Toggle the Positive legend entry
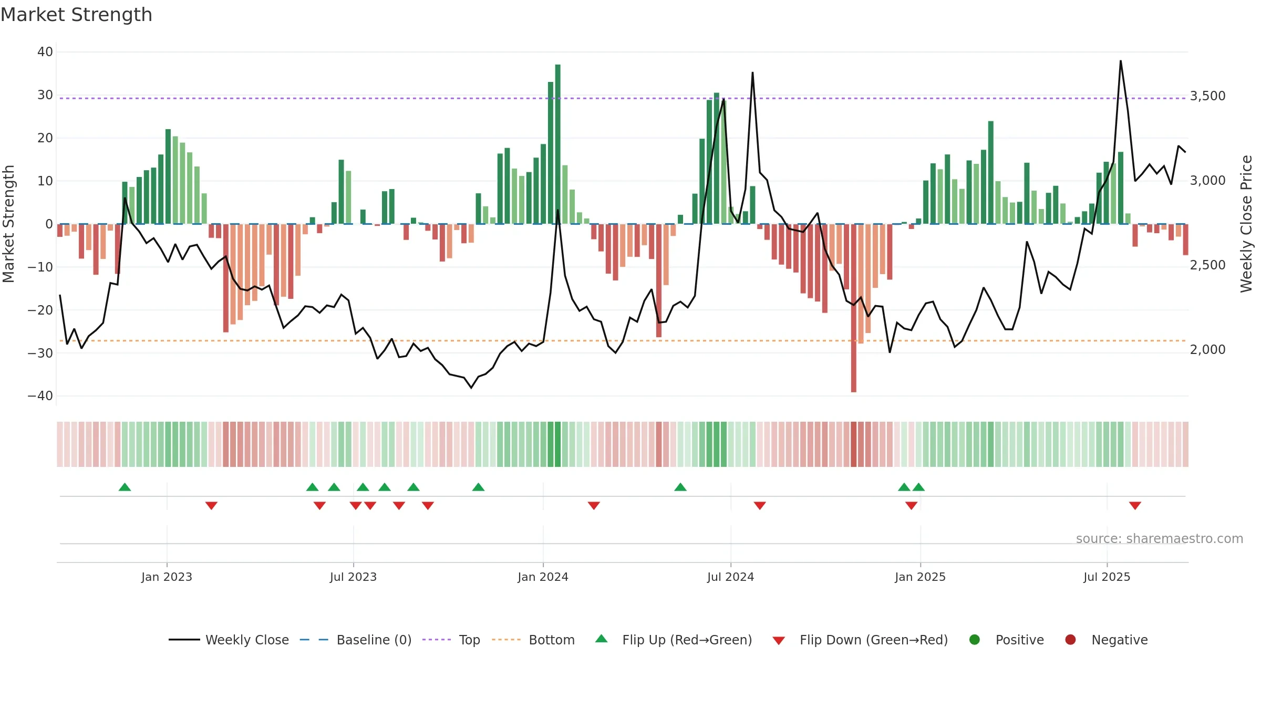Screen dimensions: 1261x709 (1006, 640)
